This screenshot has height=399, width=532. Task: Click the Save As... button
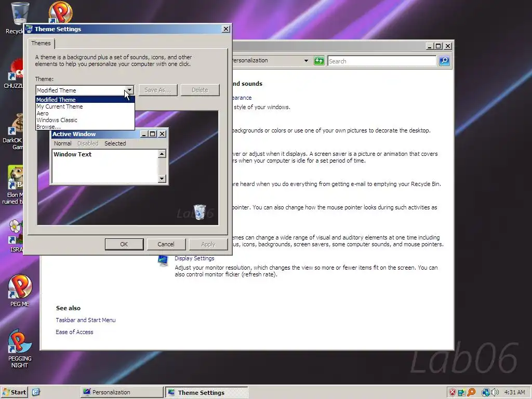click(158, 90)
